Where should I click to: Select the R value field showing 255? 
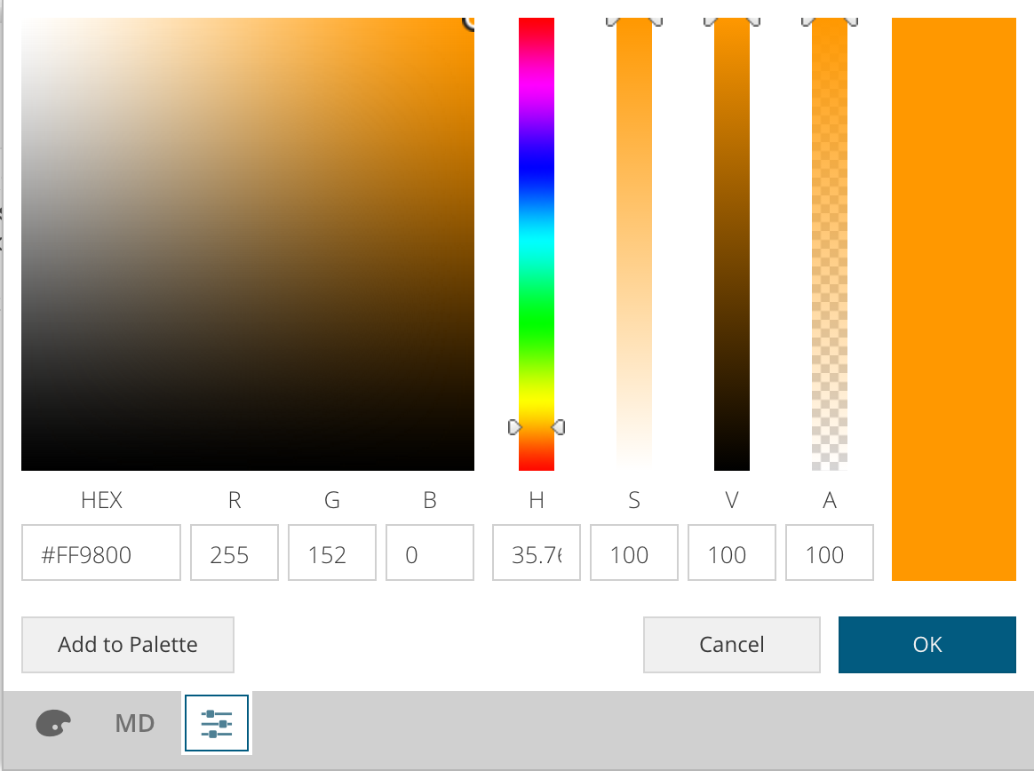coord(234,552)
